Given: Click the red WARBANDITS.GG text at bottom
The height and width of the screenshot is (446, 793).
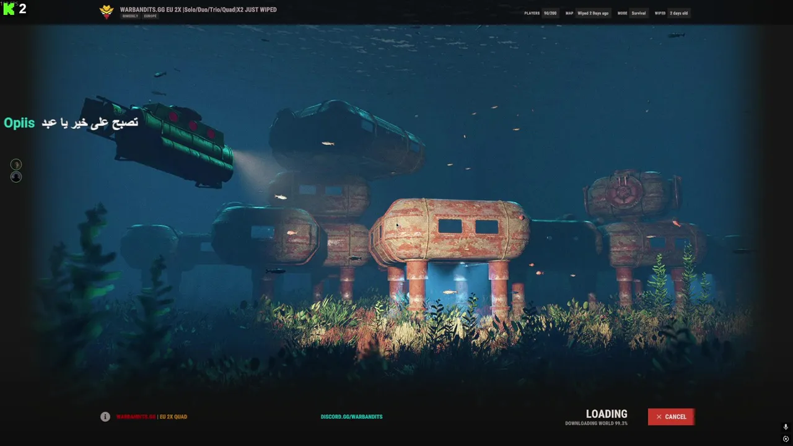Looking at the screenshot, I should pos(136,417).
